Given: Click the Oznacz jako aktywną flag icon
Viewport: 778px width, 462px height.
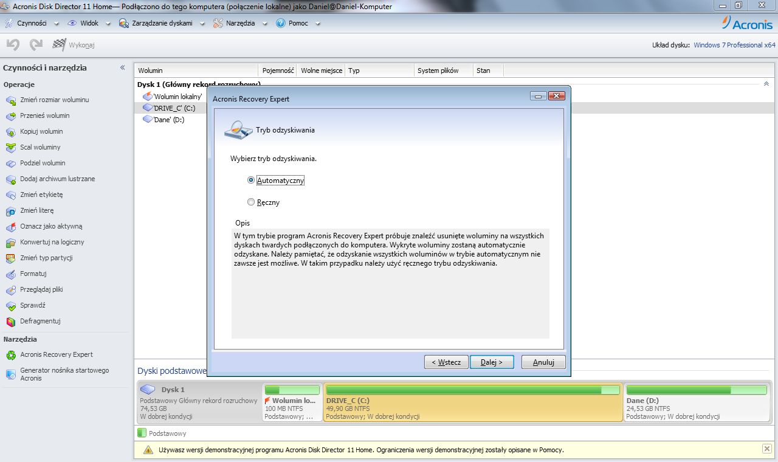Looking at the screenshot, I should [10, 227].
